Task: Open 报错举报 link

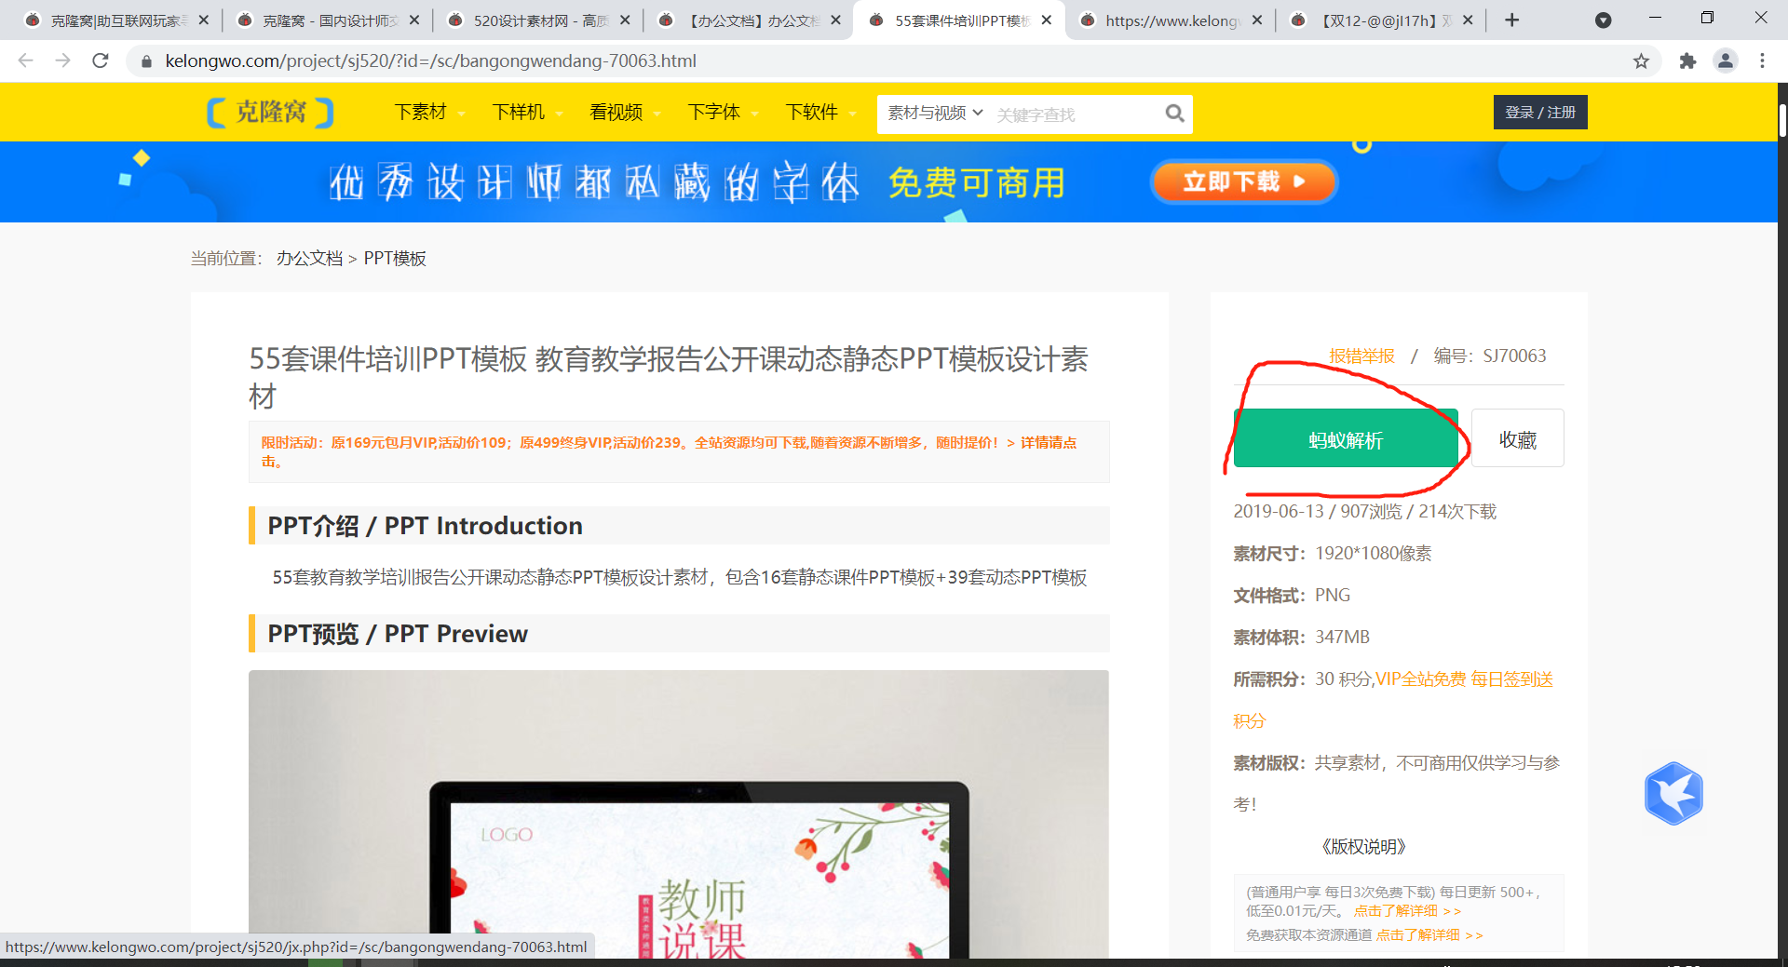Action: coord(1361,356)
